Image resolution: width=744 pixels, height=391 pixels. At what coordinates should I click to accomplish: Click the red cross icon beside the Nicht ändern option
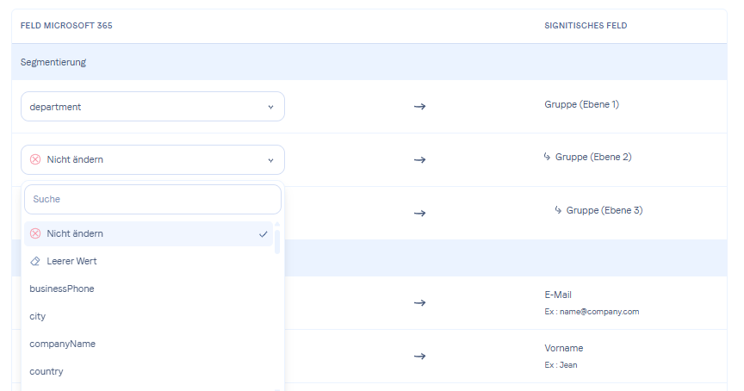[x=35, y=233]
